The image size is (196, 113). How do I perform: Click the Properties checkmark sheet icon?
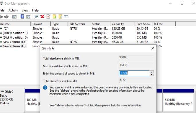[x=48, y=17]
